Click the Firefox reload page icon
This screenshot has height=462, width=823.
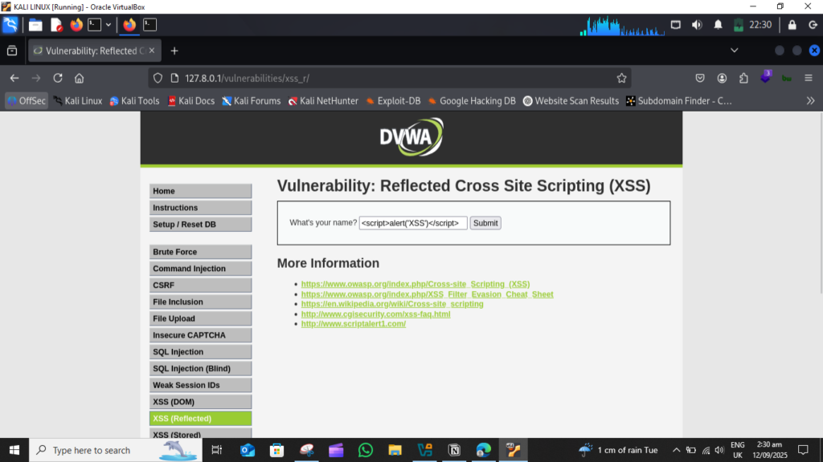tap(58, 78)
